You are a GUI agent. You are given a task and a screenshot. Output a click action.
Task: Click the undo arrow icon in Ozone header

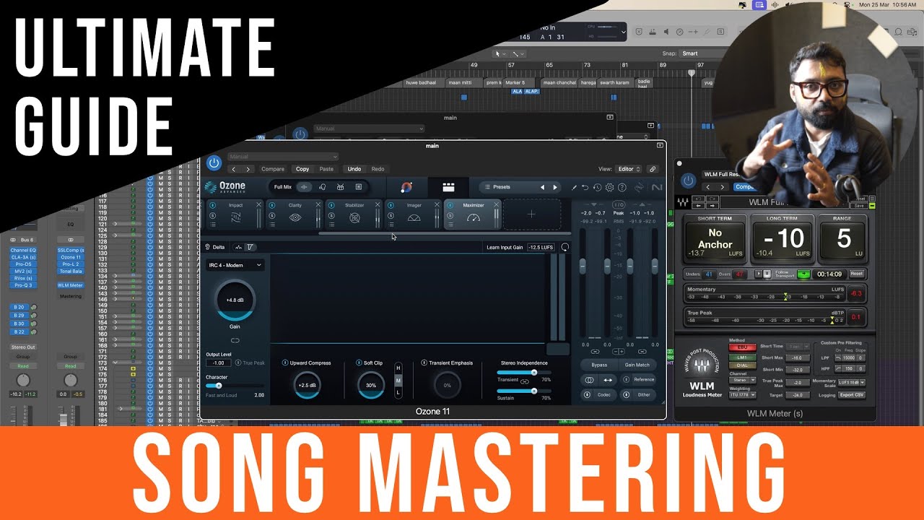[x=585, y=188]
